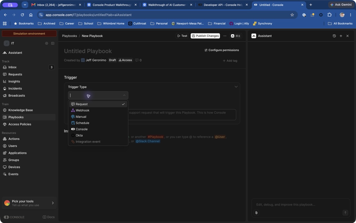This screenshot has width=356, height=223.
Task: Open the three-dot more options menu
Action: point(225,36)
